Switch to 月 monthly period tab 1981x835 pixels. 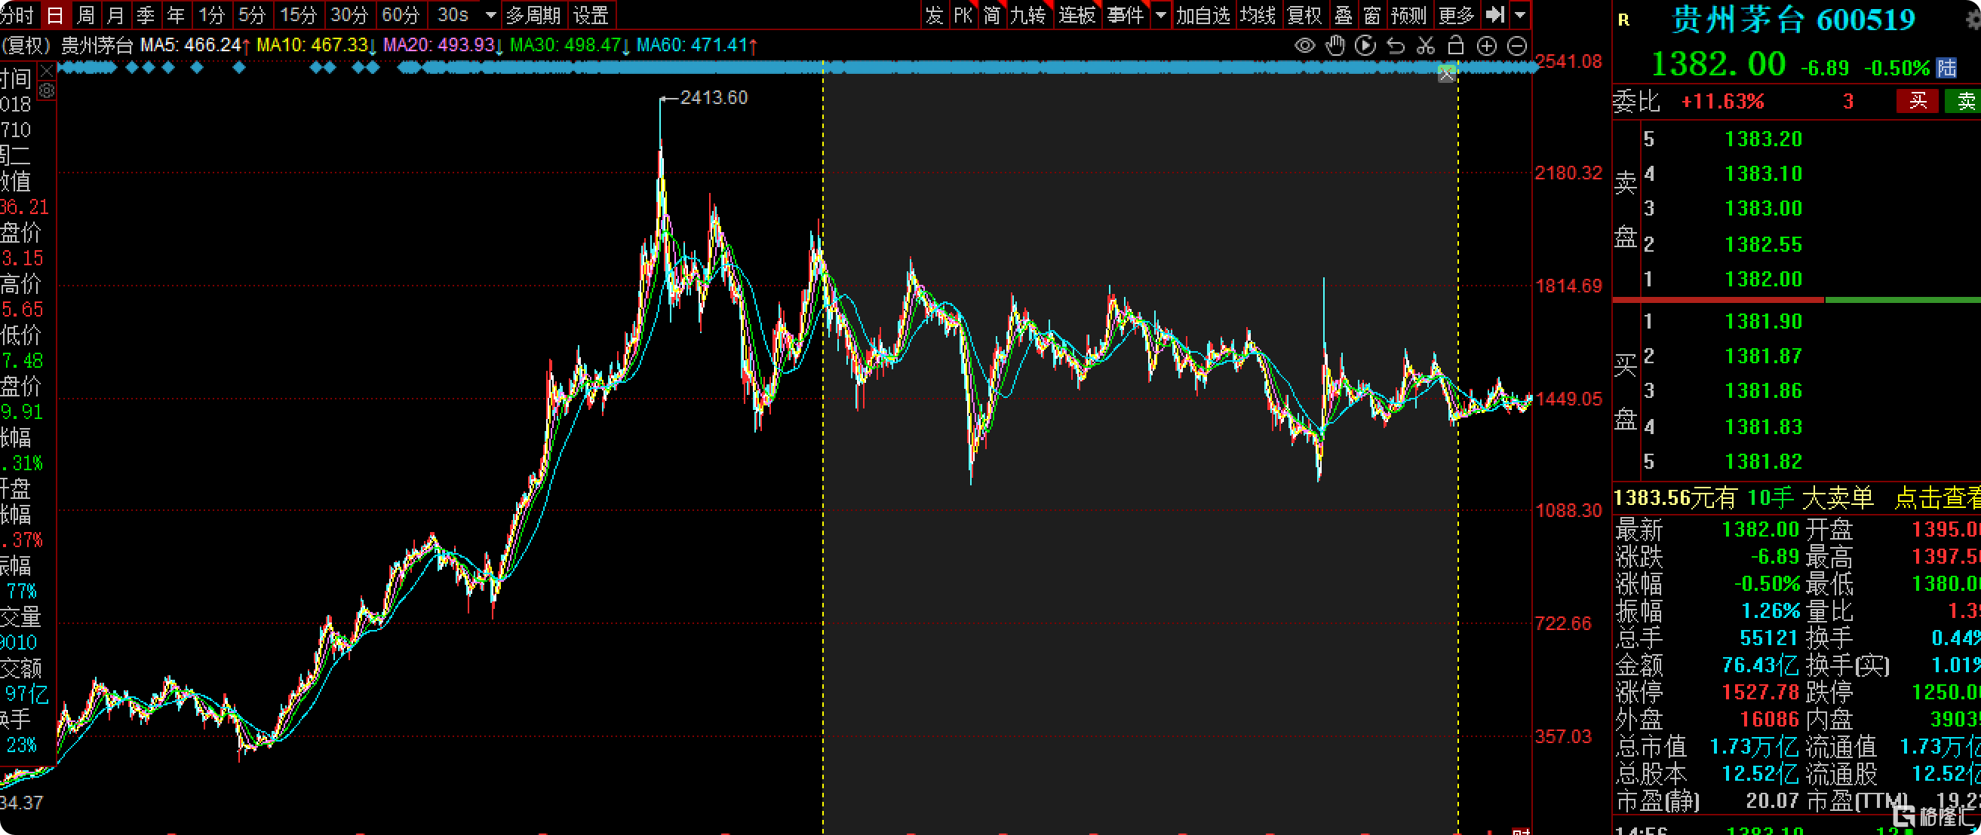115,14
